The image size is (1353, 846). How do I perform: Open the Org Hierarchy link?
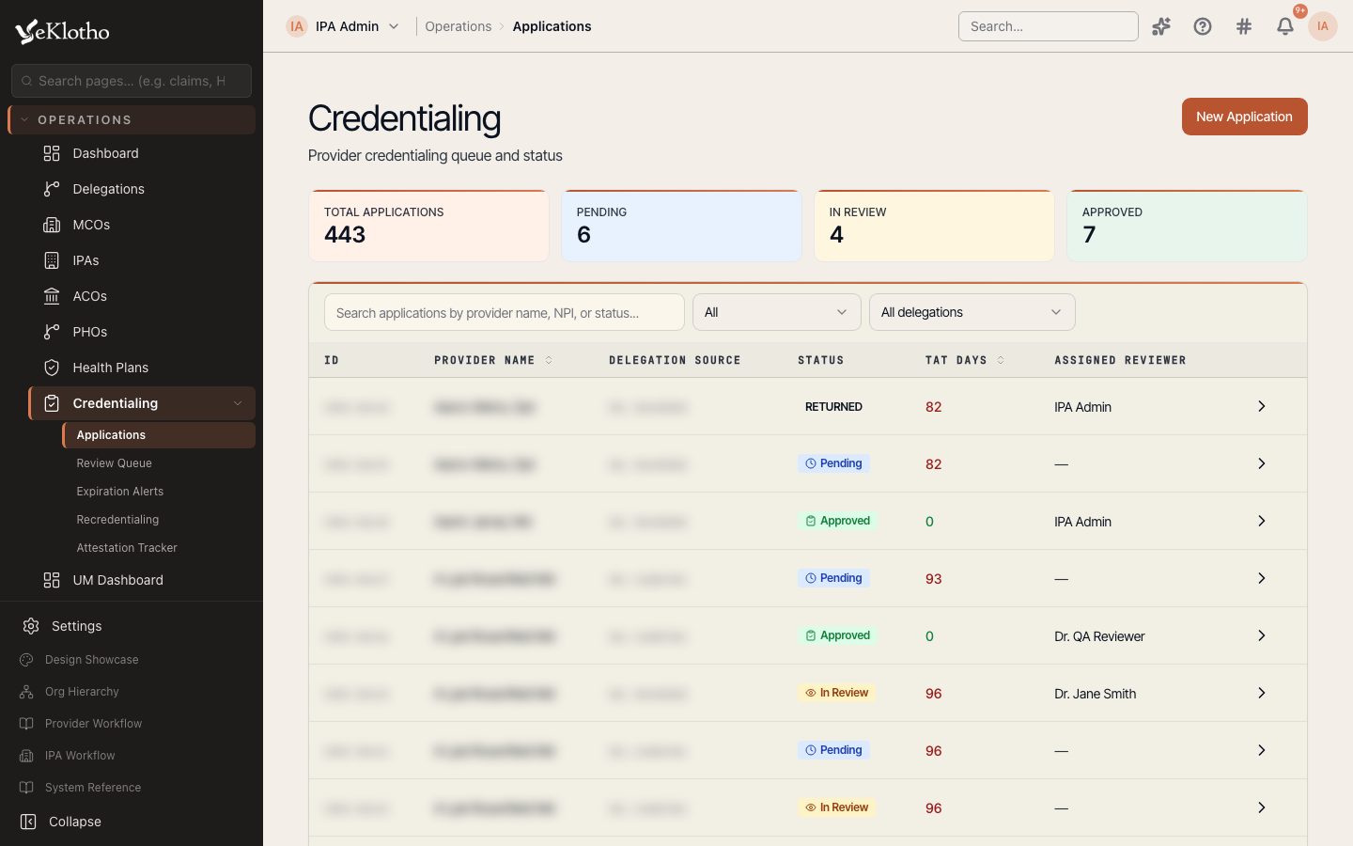click(x=82, y=692)
